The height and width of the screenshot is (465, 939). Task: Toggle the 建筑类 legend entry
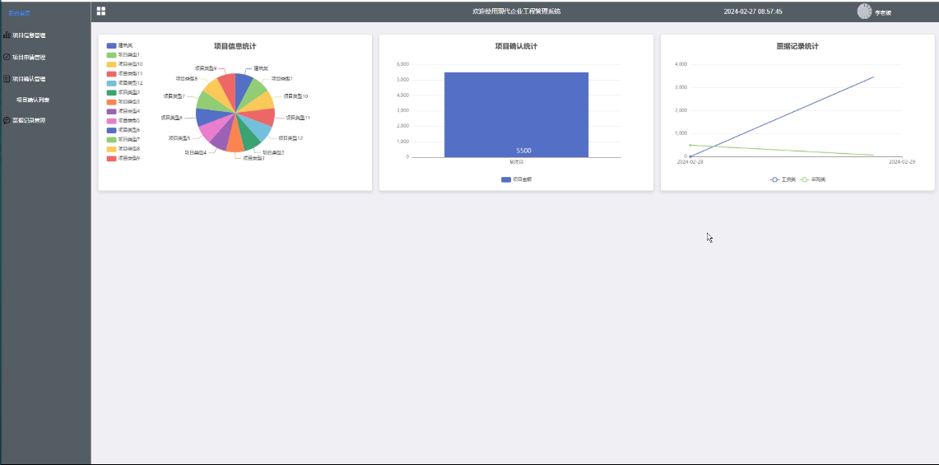tap(120, 45)
